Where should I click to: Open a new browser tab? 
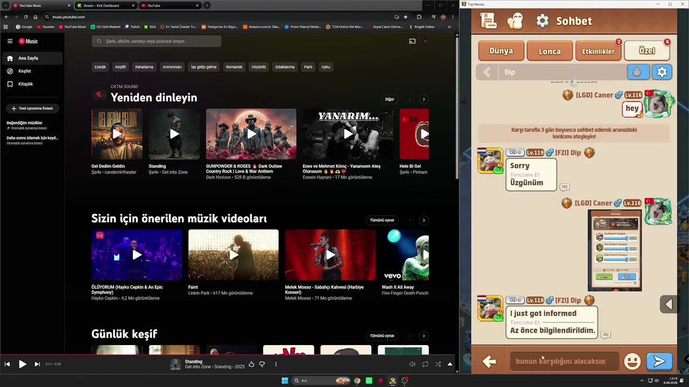pos(207,5)
